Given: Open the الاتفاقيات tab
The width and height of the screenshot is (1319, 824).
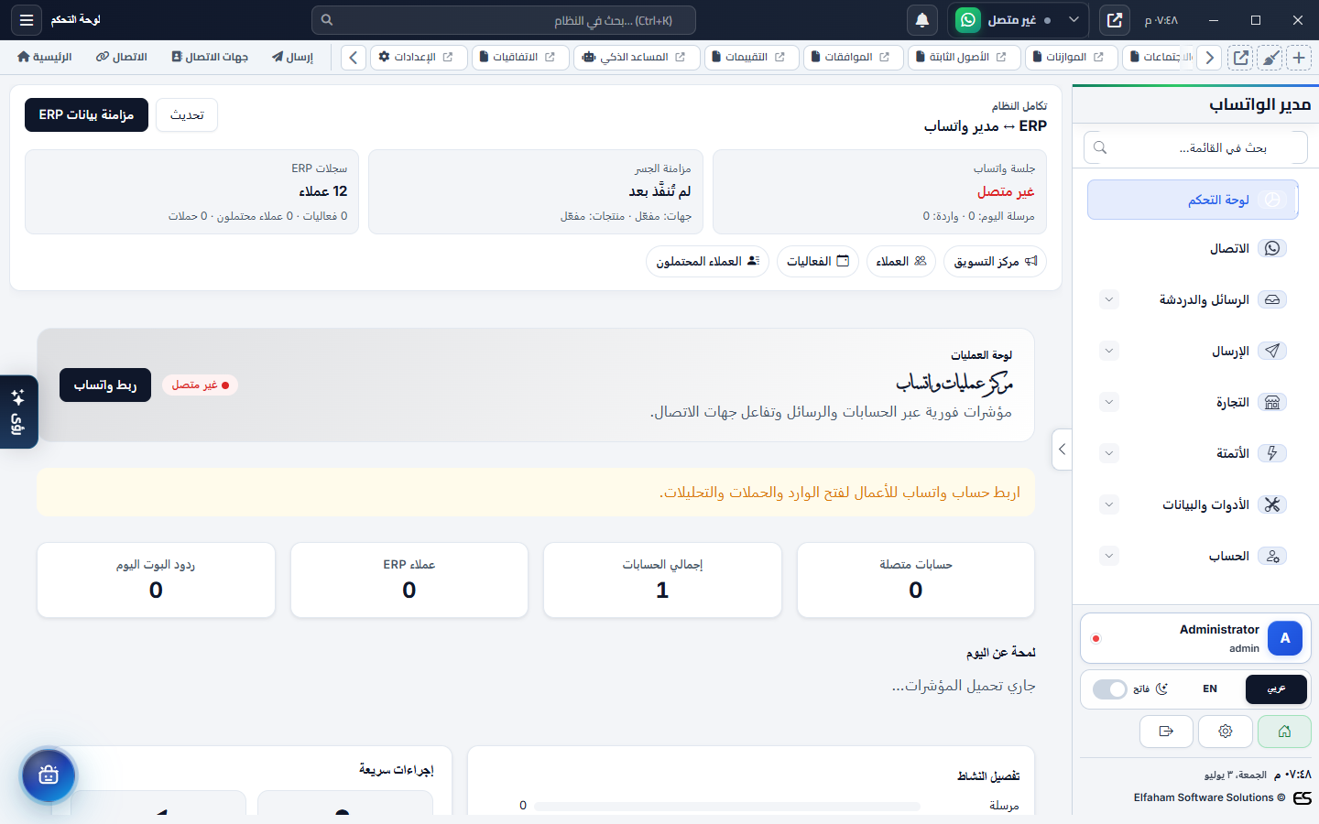Looking at the screenshot, I should [x=520, y=57].
